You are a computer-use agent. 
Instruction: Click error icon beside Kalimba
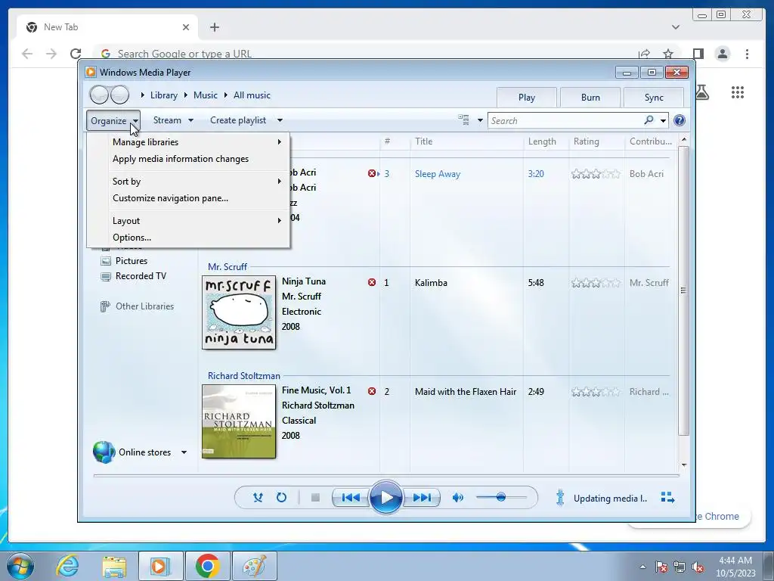(372, 283)
